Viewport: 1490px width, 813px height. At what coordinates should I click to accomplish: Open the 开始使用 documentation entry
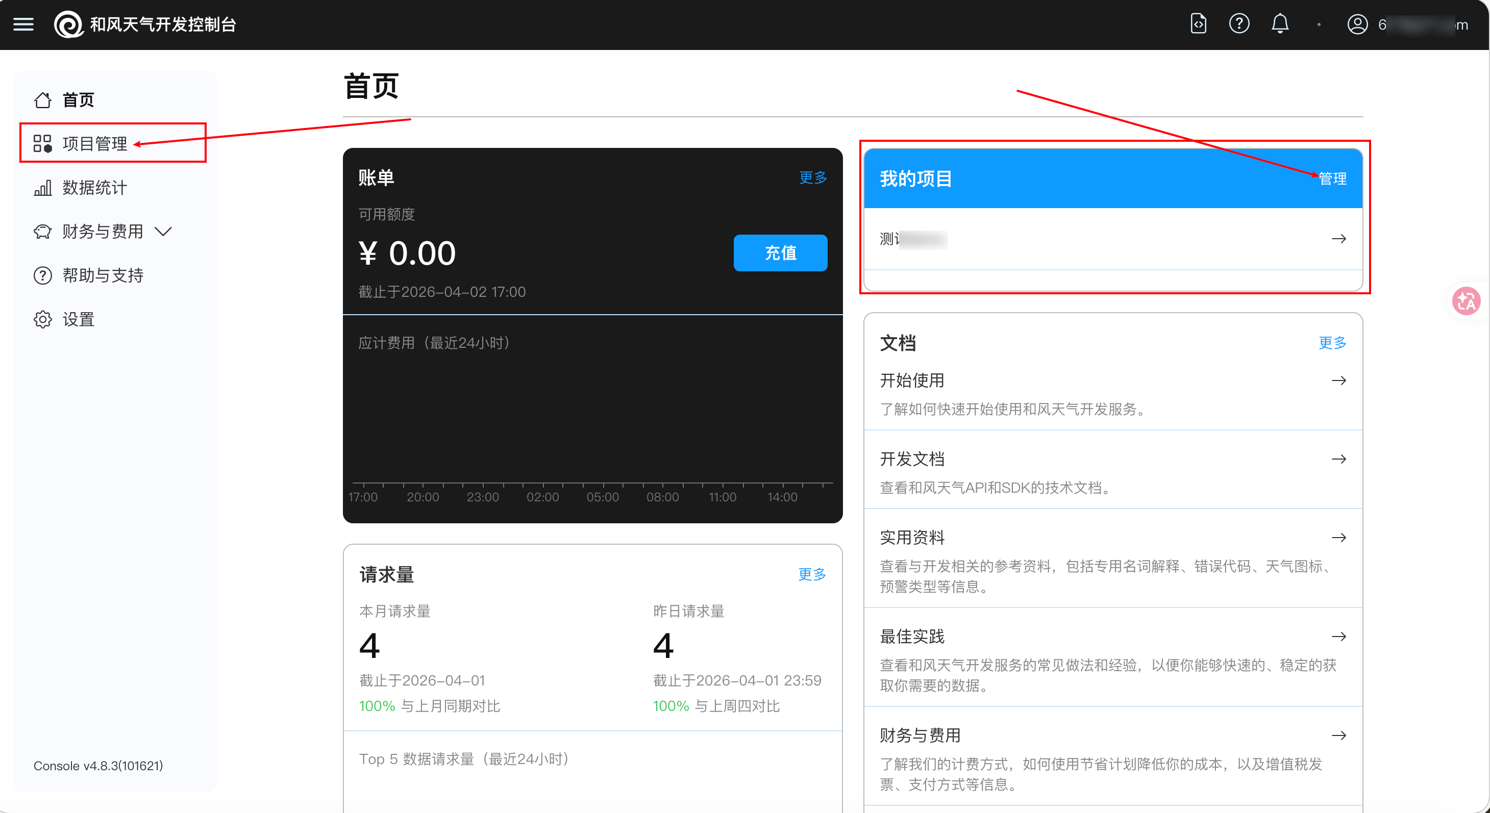pyautogui.click(x=1113, y=393)
